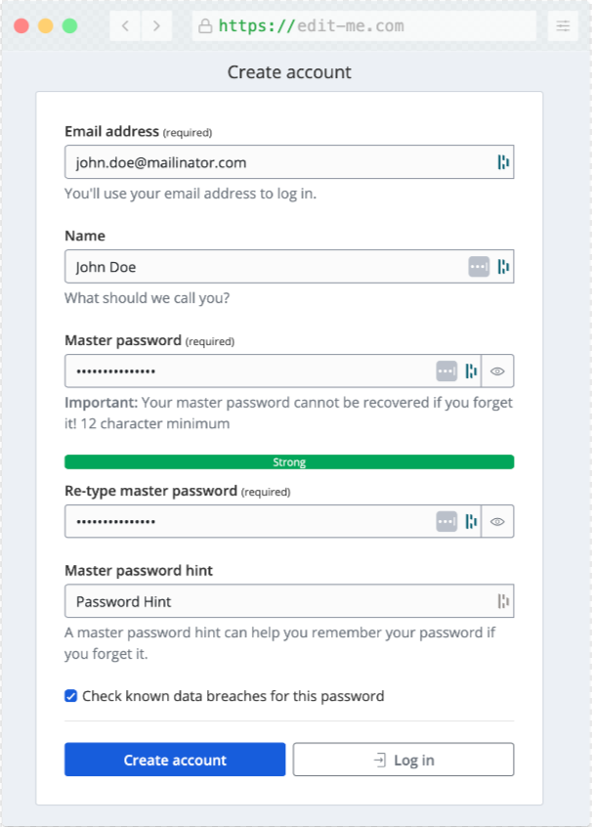Click the Create account button

(175, 759)
